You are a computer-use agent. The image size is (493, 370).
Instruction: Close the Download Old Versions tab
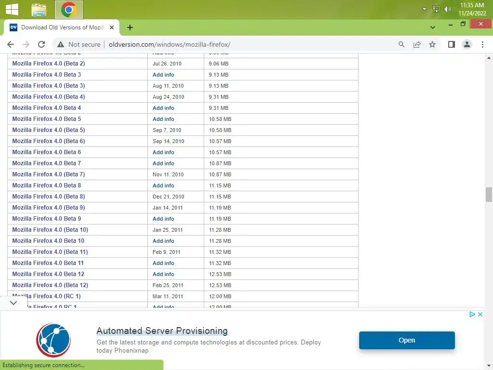click(x=112, y=27)
